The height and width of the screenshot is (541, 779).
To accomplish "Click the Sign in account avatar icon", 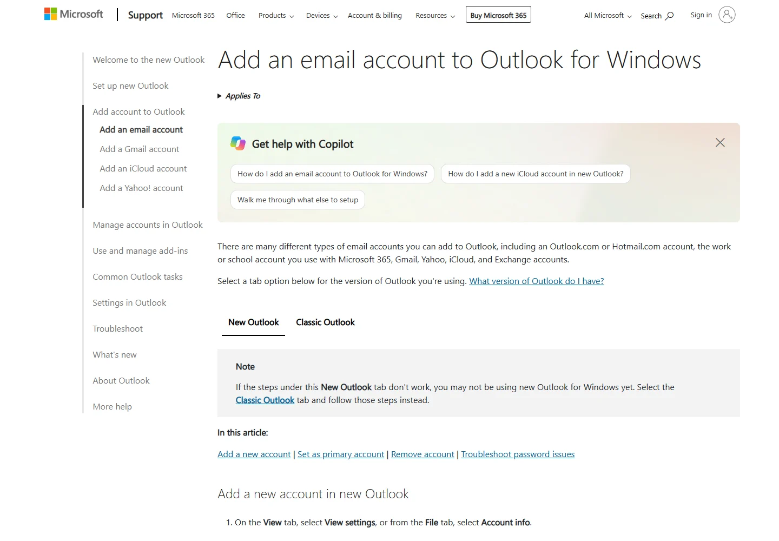I will [x=727, y=15].
